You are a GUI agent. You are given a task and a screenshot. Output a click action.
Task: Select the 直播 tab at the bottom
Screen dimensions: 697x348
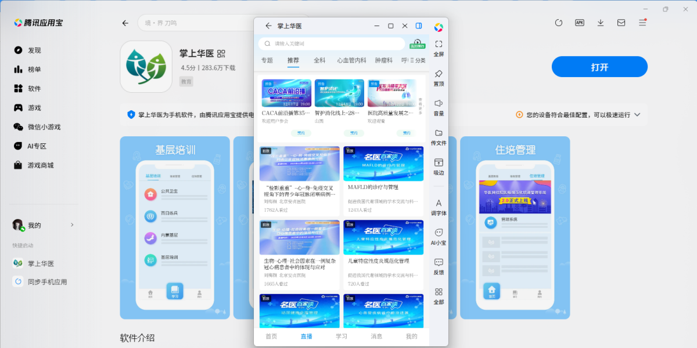click(x=307, y=336)
